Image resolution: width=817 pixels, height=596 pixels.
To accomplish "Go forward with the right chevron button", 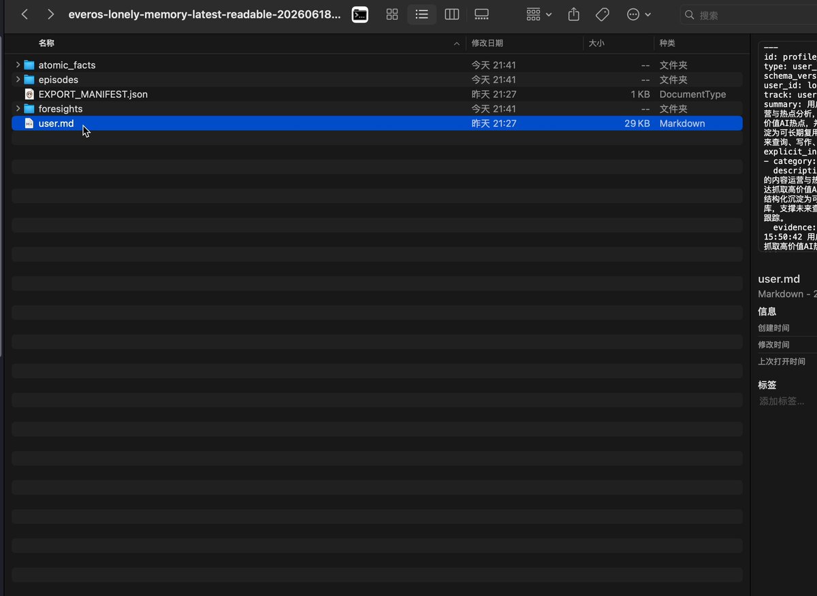I will coord(50,14).
